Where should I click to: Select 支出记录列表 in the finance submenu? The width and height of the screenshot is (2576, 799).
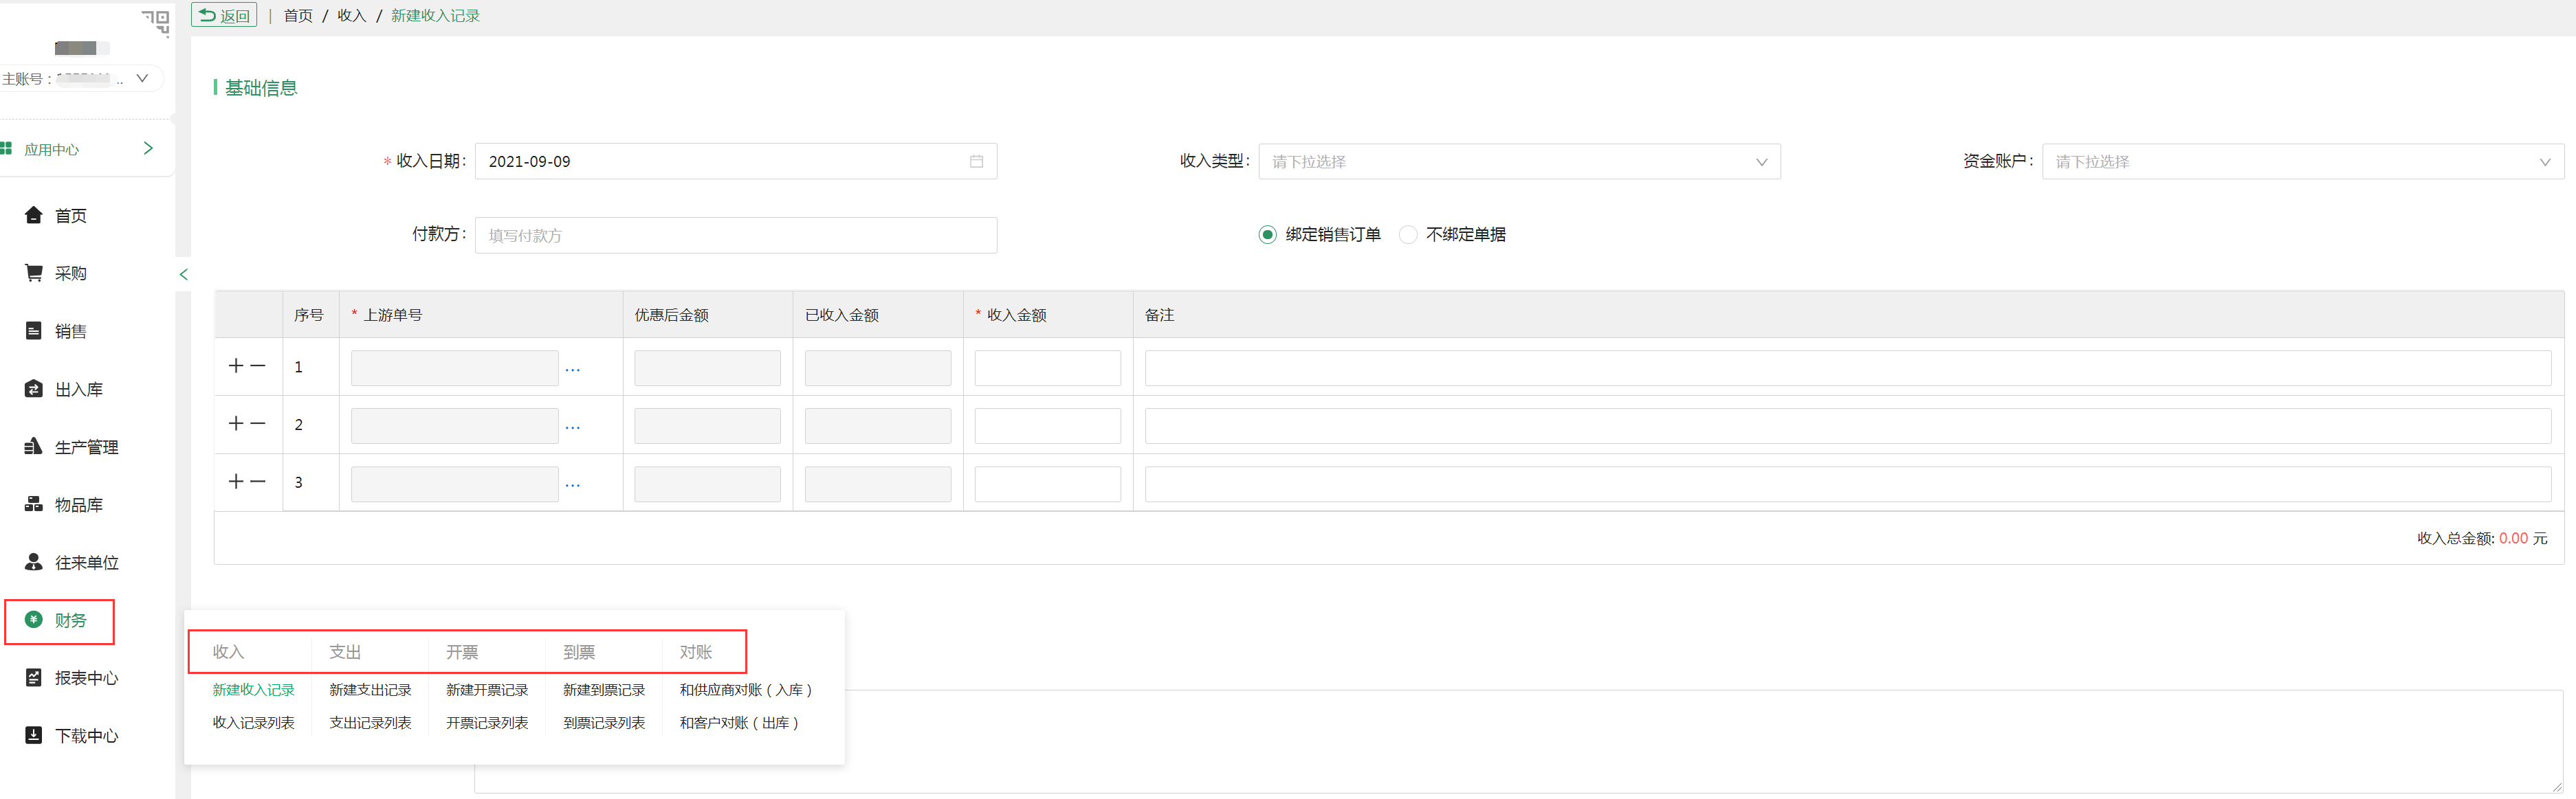[x=370, y=723]
